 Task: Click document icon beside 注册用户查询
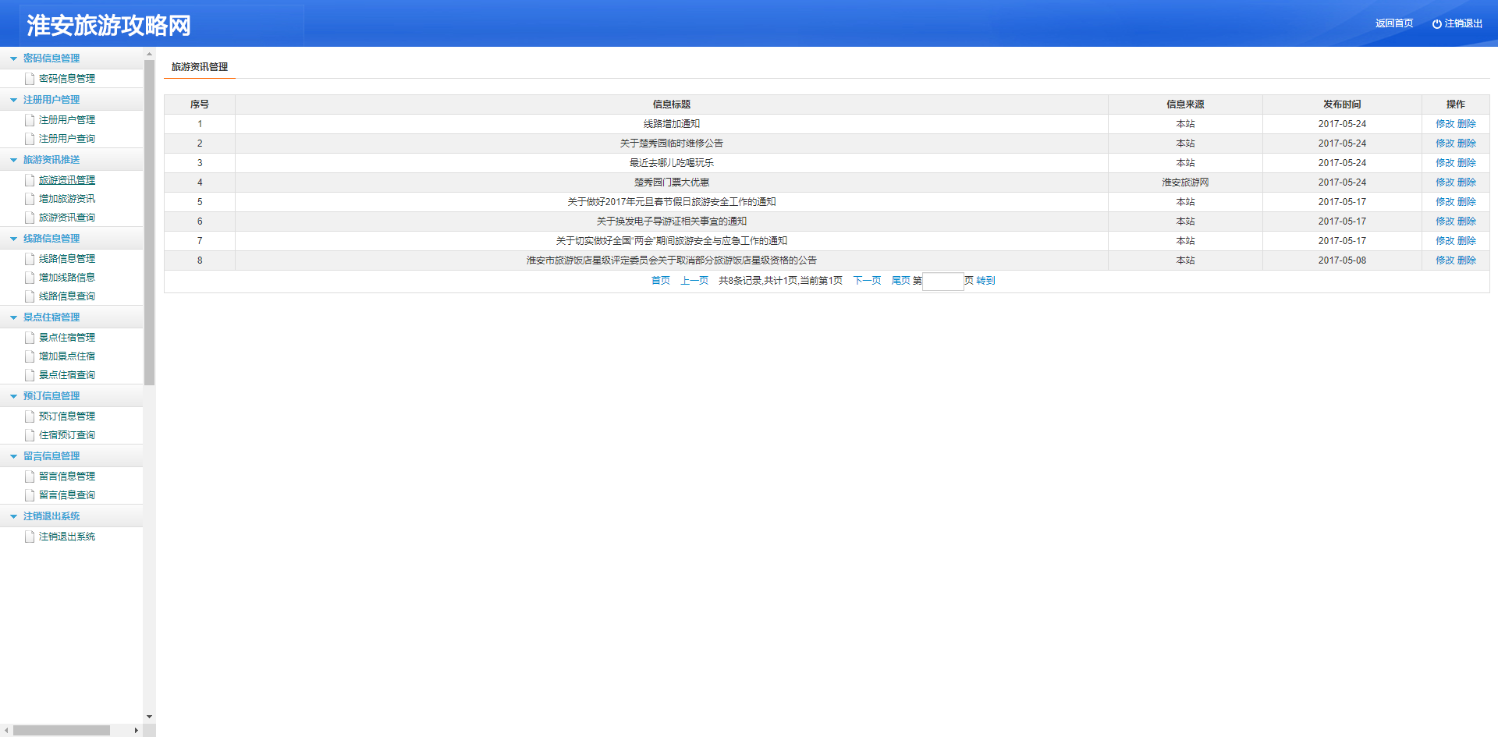coord(30,139)
